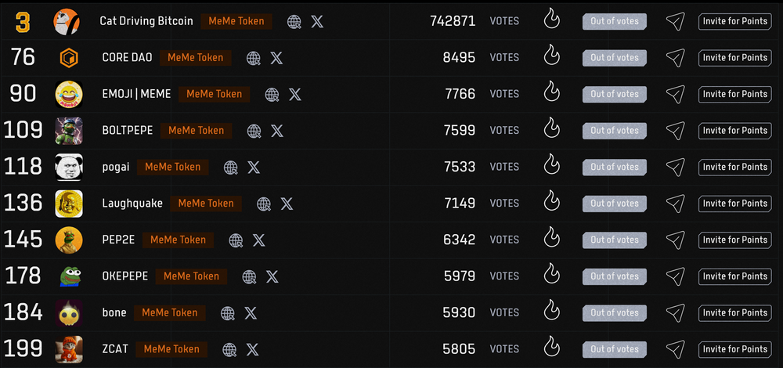Click Invite for Points on Cat Driving Bitcoin
This screenshot has height=368, width=783.
pos(735,21)
